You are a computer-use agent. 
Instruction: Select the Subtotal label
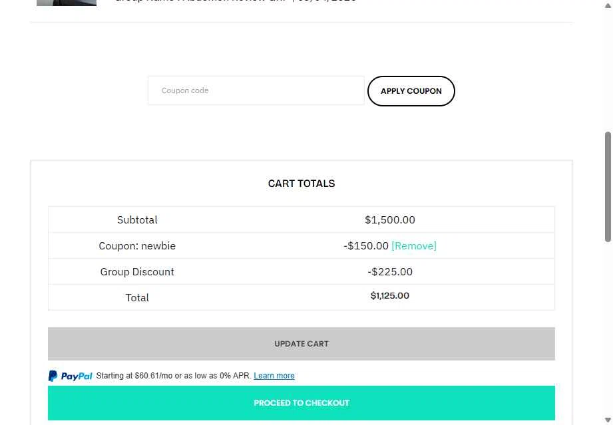pos(137,220)
